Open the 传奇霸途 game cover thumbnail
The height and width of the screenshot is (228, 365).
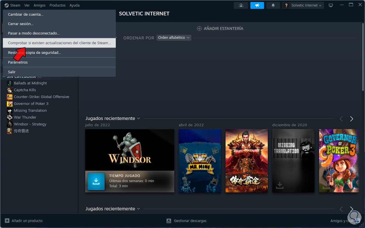click(247, 161)
